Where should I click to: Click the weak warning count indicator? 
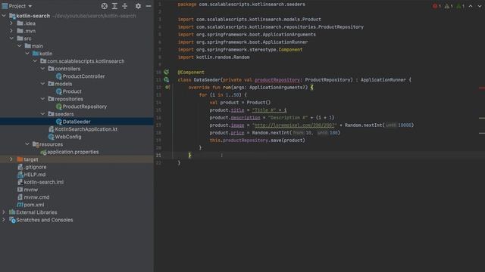click(x=461, y=6)
